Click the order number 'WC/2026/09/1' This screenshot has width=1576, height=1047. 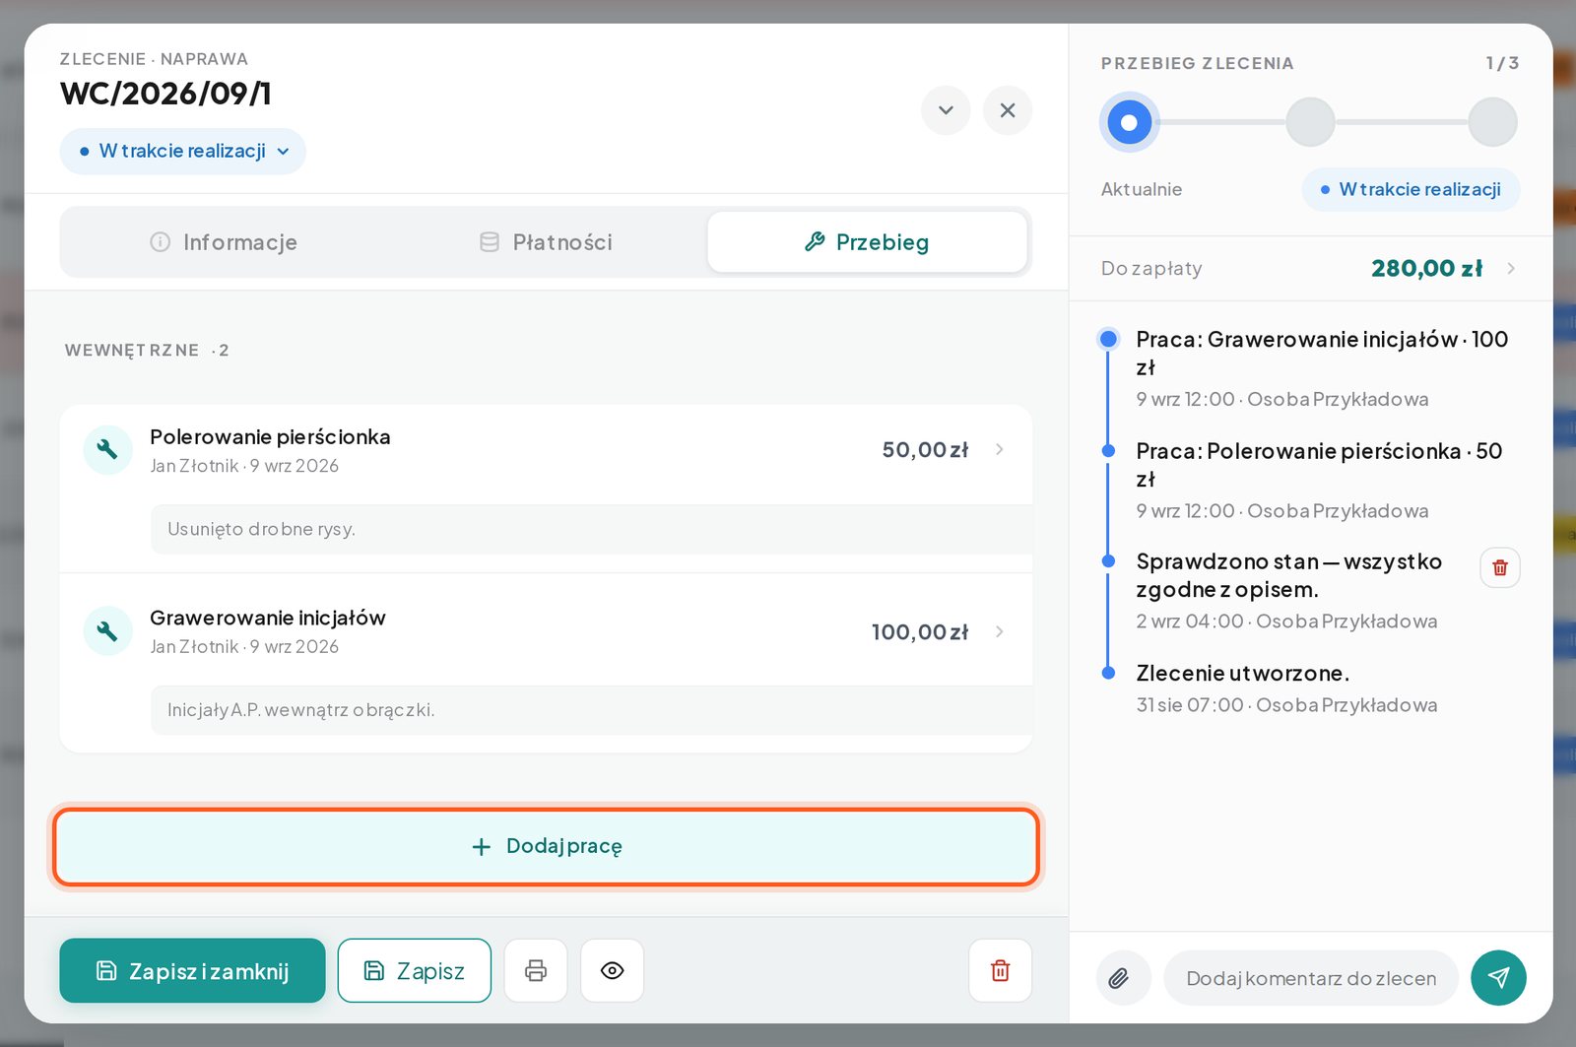tap(165, 94)
